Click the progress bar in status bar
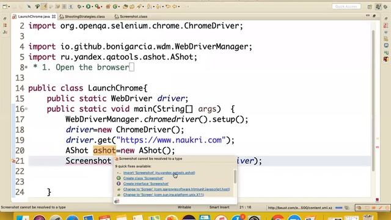 coord(339,208)
